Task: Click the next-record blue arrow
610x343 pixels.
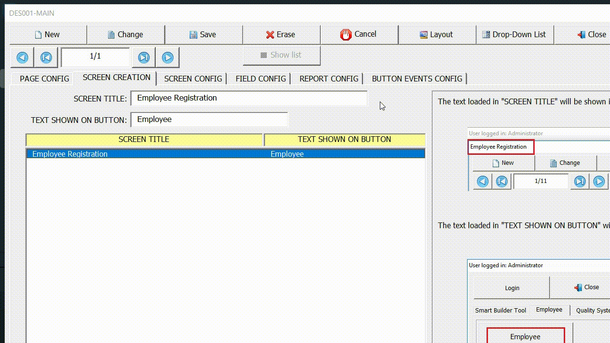Action: (x=167, y=57)
